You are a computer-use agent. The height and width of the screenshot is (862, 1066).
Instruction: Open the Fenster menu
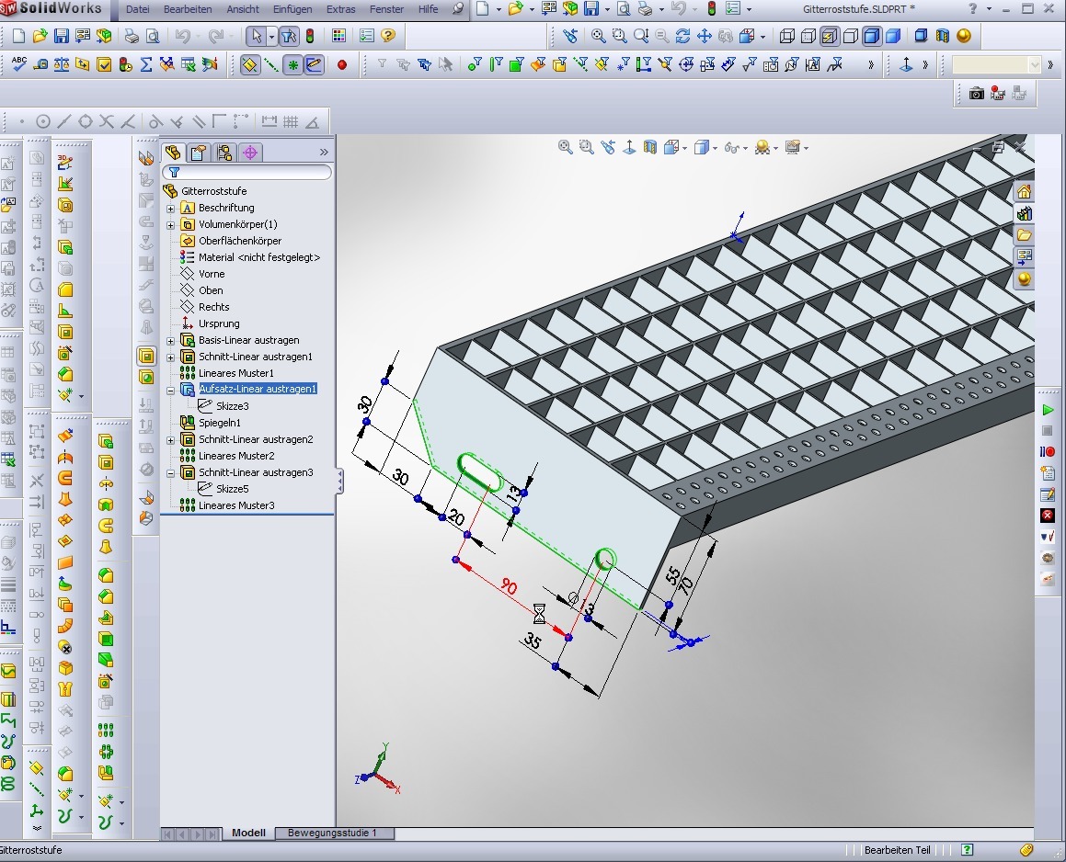tap(386, 9)
